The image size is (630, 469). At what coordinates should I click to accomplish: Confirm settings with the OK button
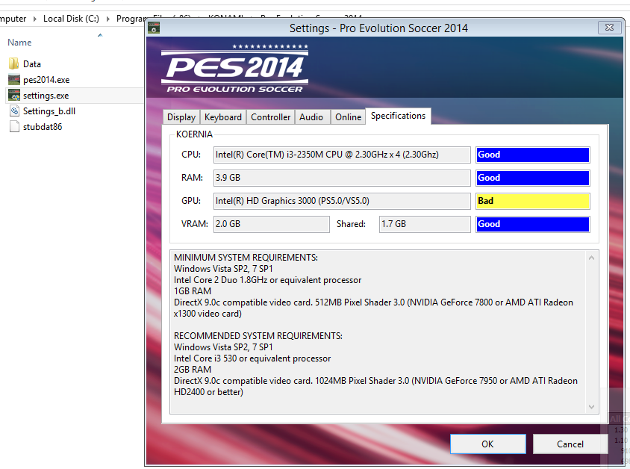(x=488, y=444)
